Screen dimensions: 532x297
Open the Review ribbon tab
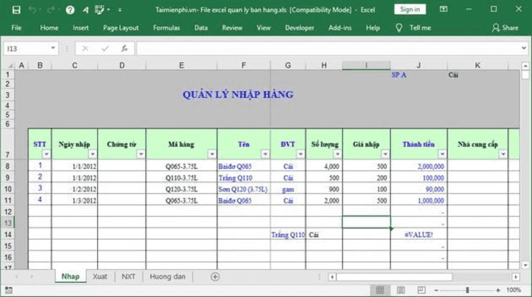coord(232,28)
